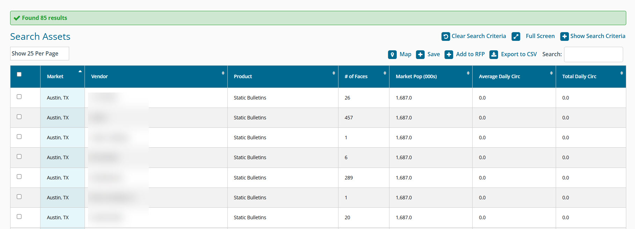The height and width of the screenshot is (229, 635).
Task: Toggle the select-all checkbox in table header
Action: [x=19, y=74]
